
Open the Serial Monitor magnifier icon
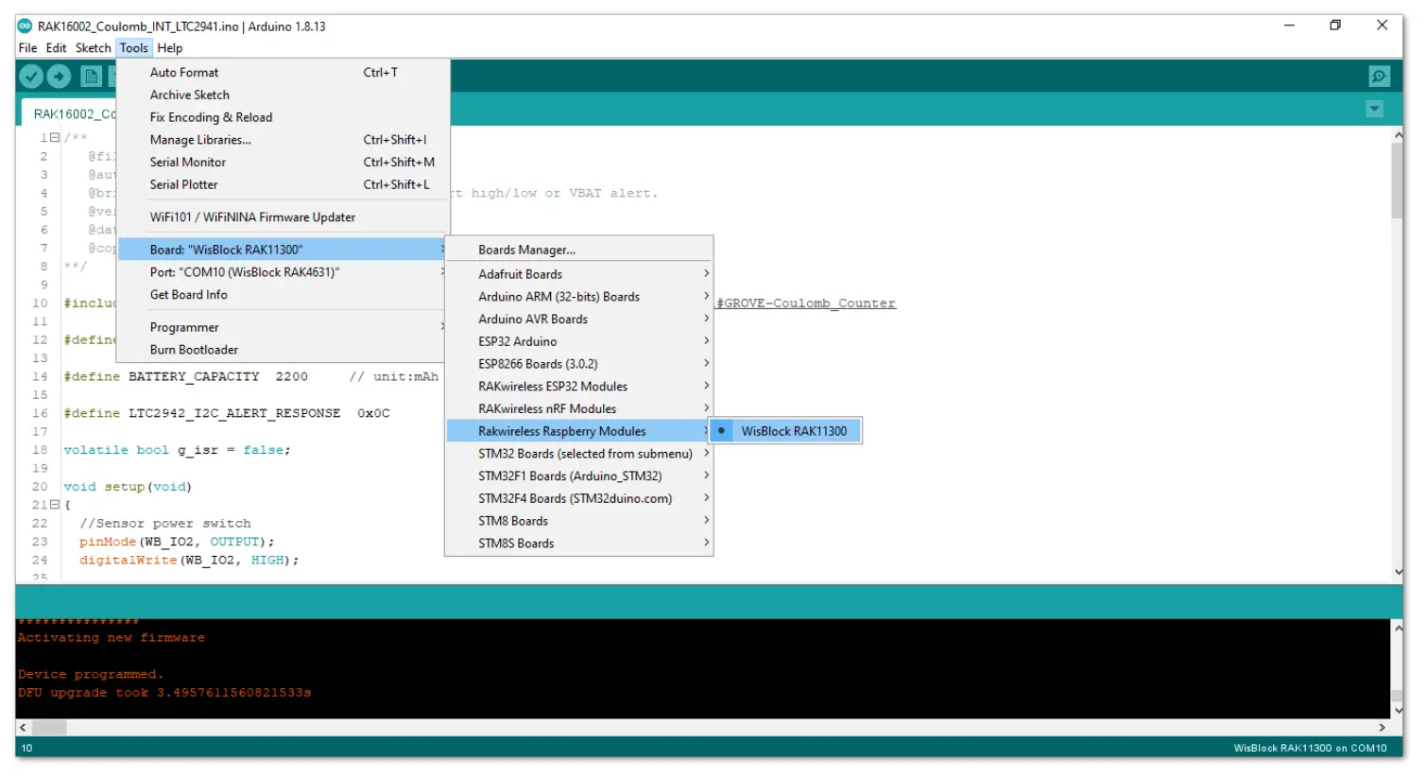coord(1379,77)
